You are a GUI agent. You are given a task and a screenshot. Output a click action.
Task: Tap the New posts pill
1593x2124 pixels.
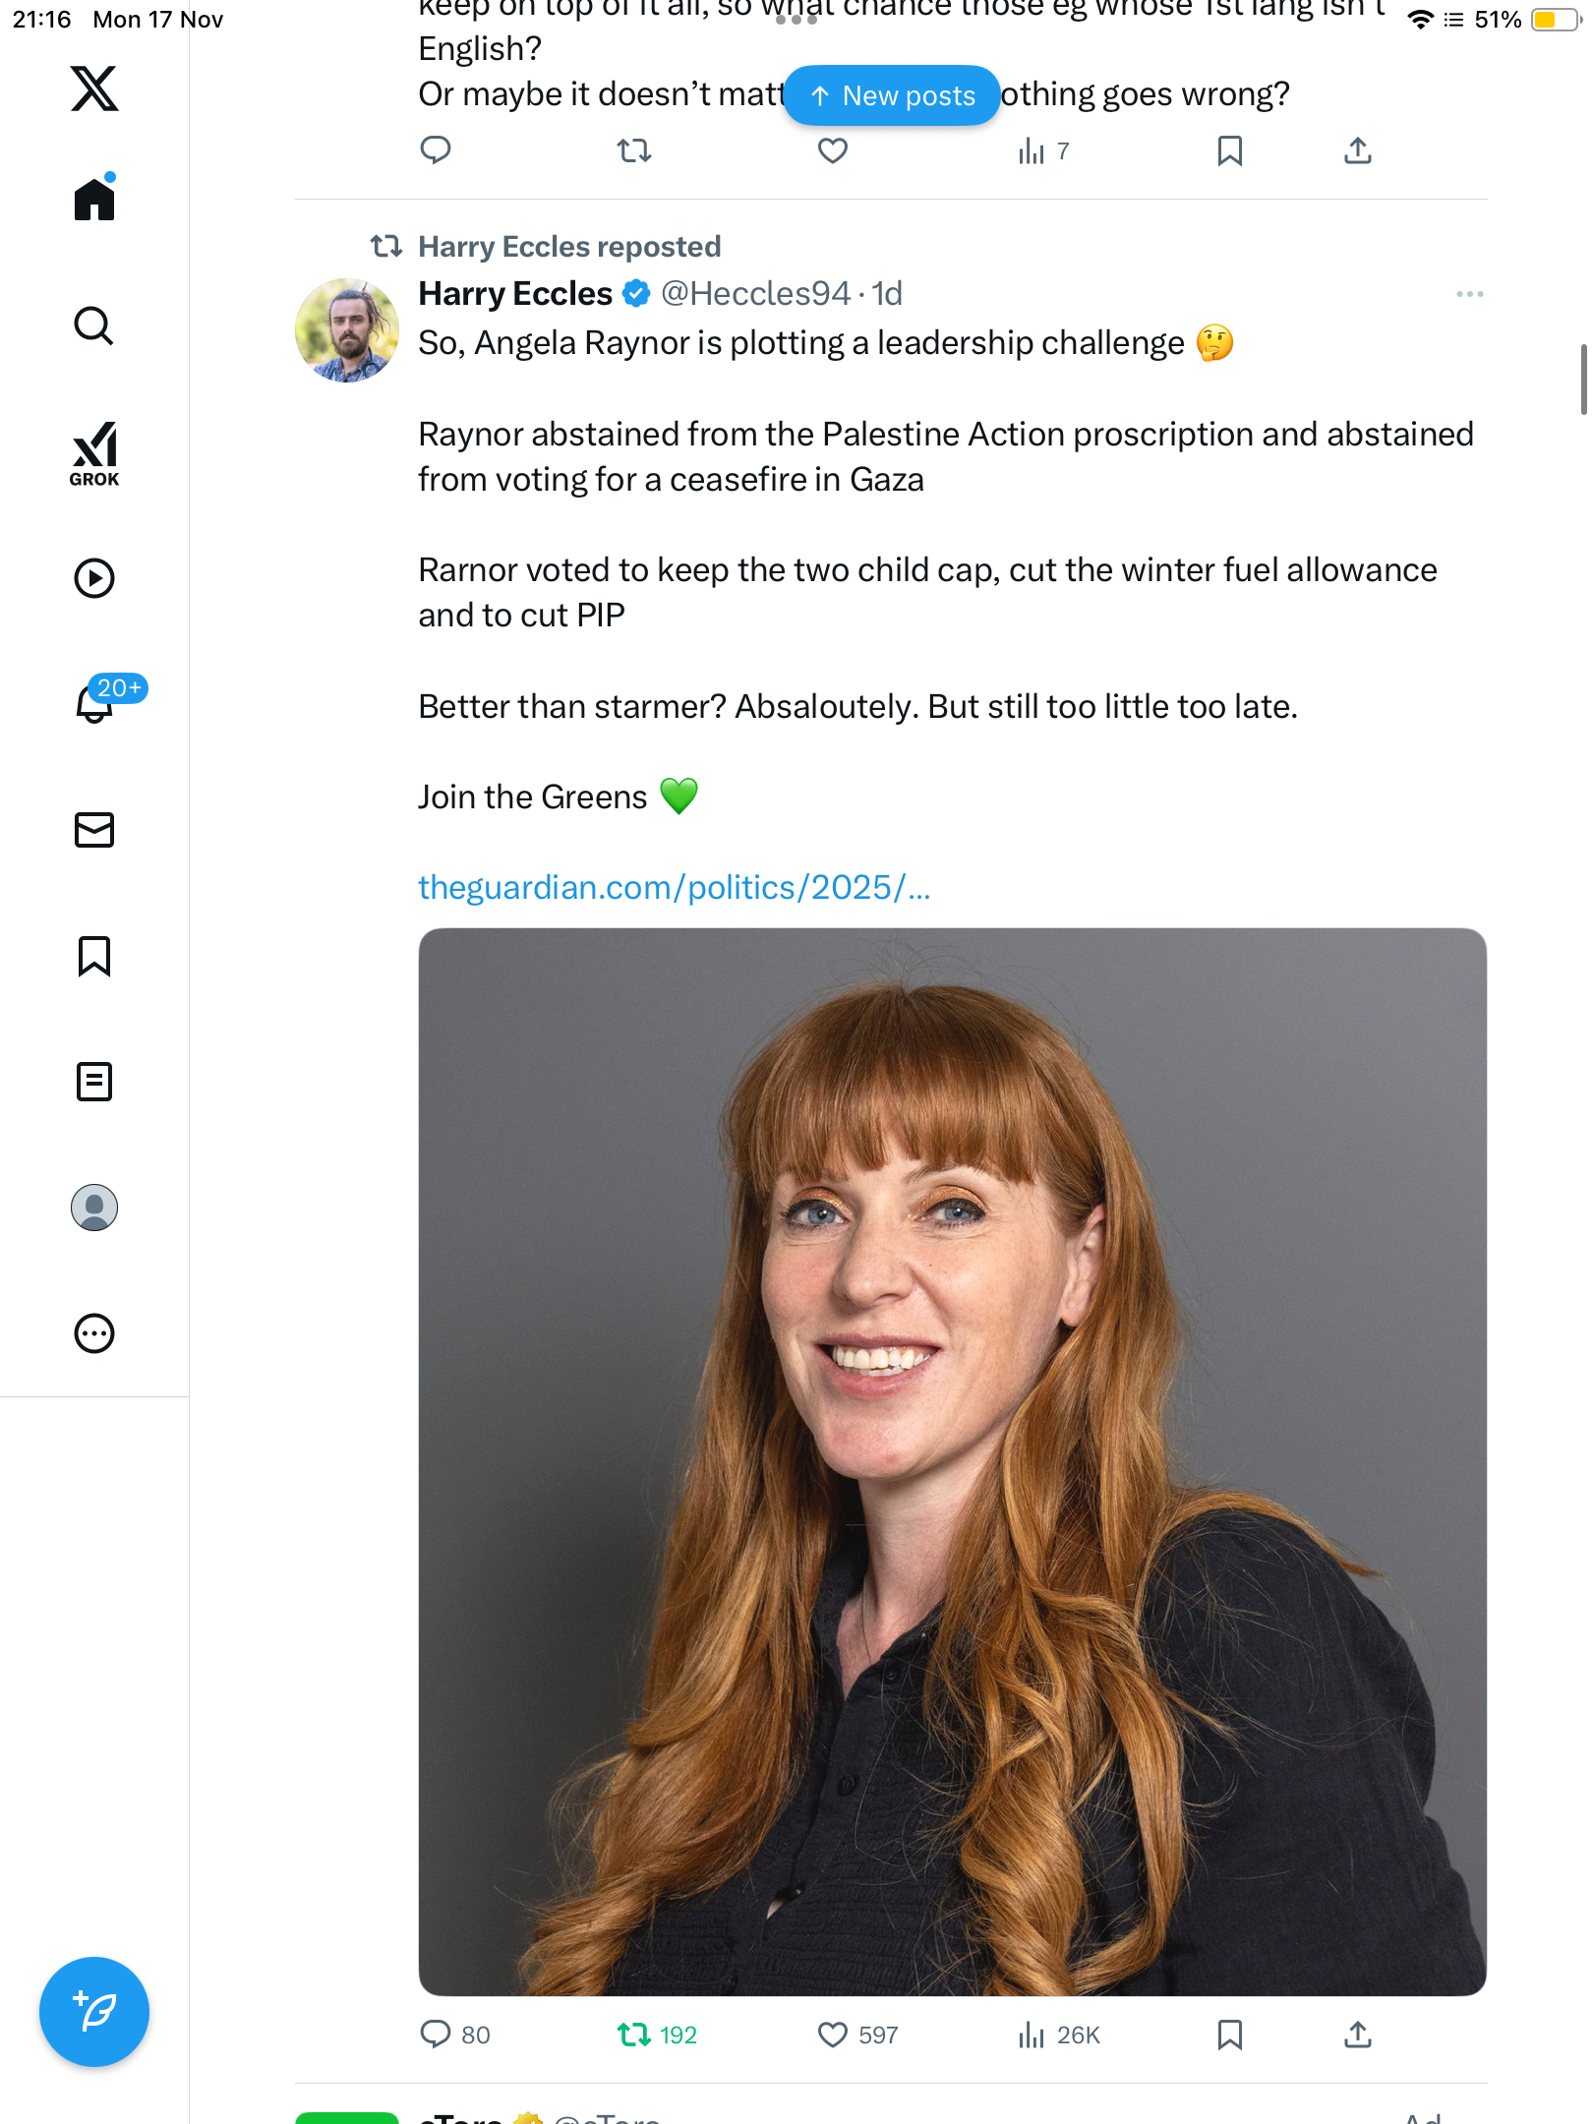point(892,95)
